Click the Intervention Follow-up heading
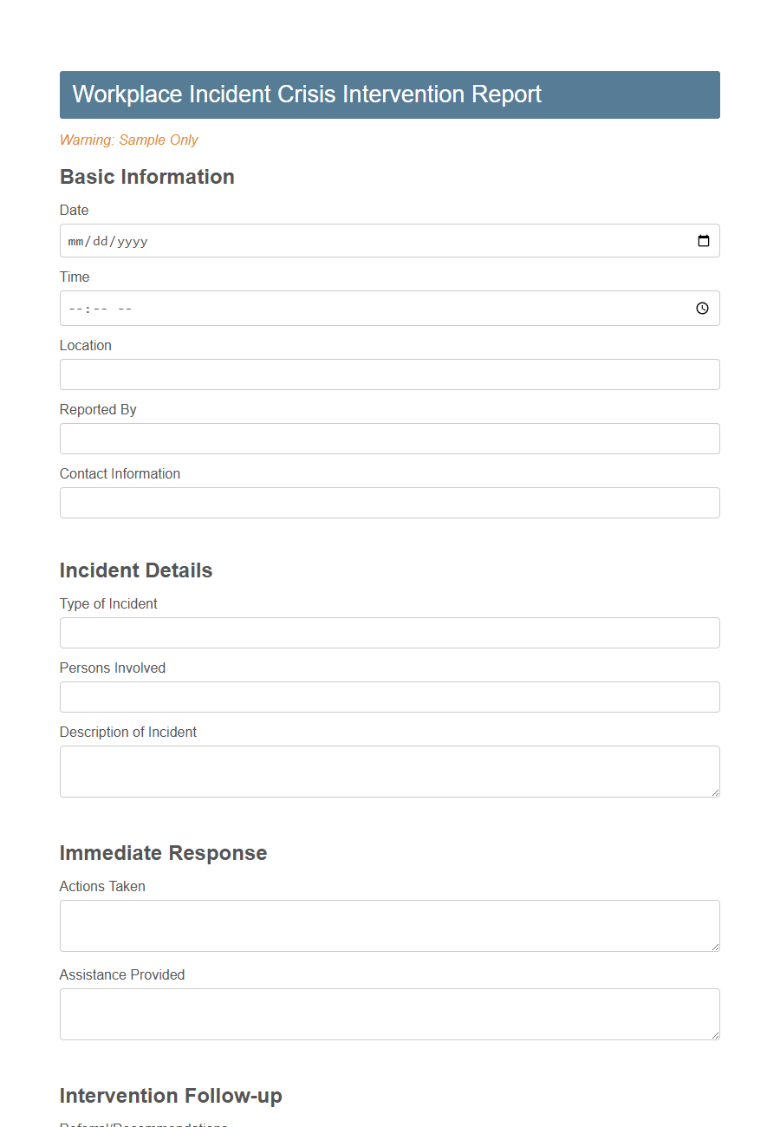780x1127 pixels. pos(170,1096)
